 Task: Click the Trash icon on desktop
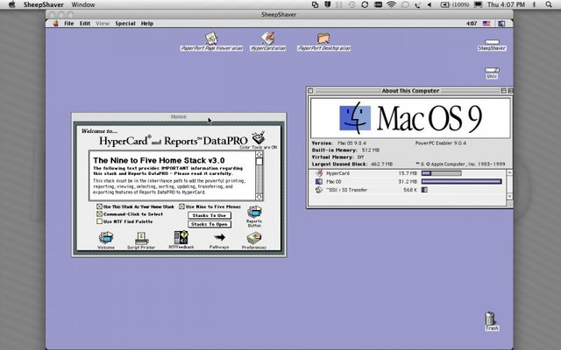pos(491,318)
